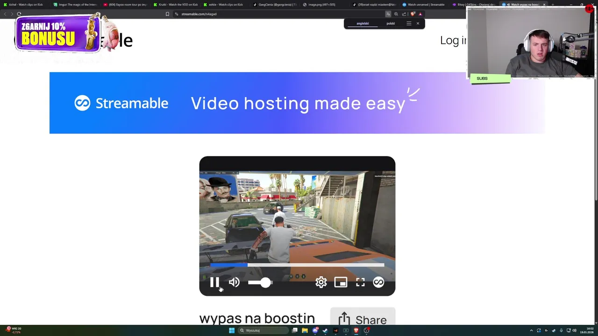Image resolution: width=598 pixels, height=336 pixels.
Task: Switch to the GangCienia TikTok tab
Action: (275, 5)
